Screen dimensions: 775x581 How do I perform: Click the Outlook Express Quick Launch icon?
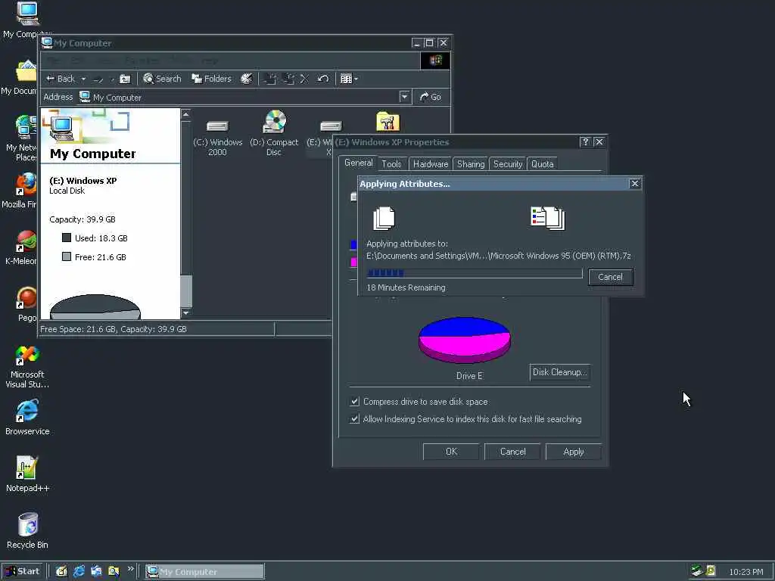pyautogui.click(x=96, y=571)
